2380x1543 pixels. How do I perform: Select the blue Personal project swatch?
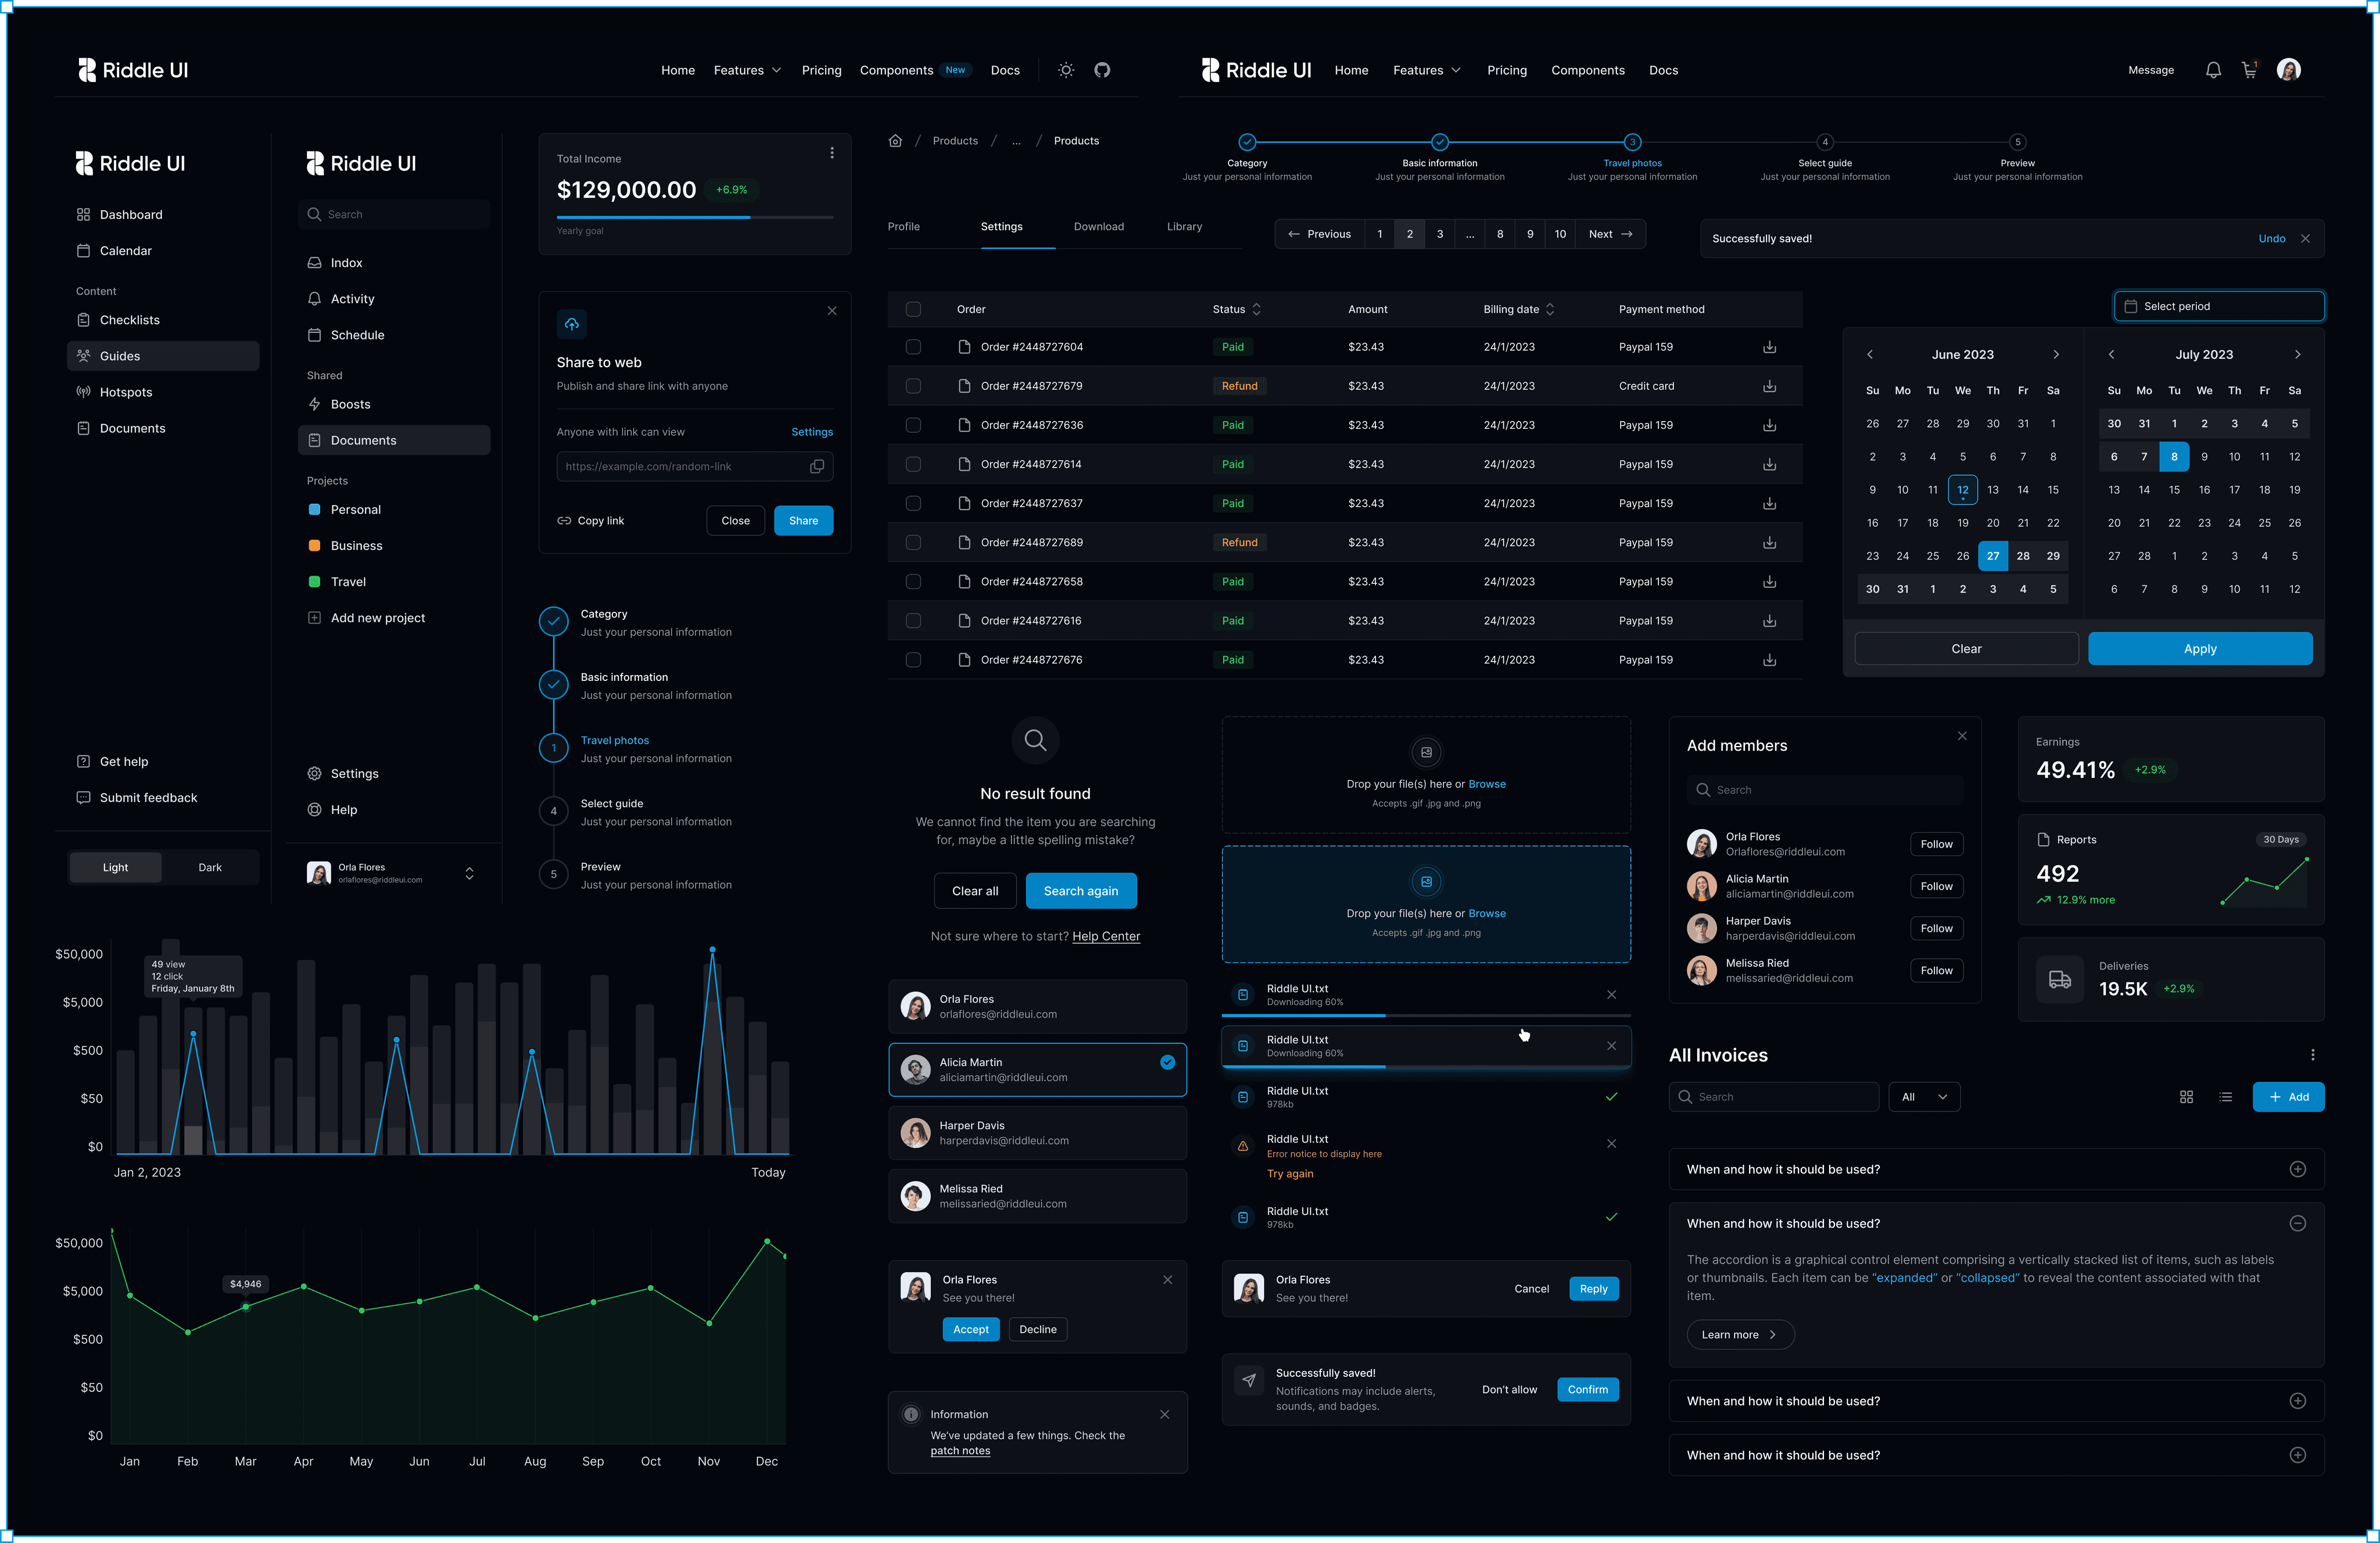(x=314, y=510)
